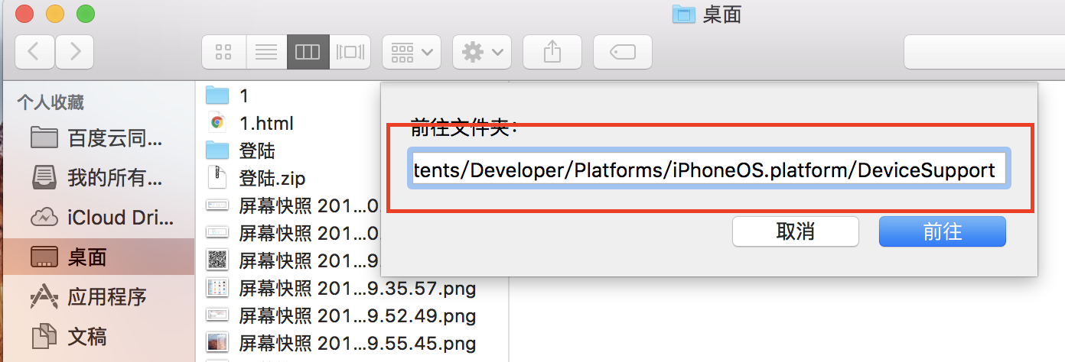Click the search field in toolbar
The height and width of the screenshot is (362, 1065).
click(x=984, y=52)
